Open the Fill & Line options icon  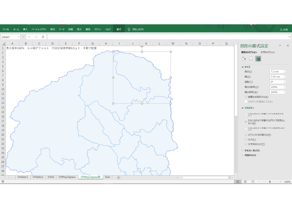[x=244, y=59]
